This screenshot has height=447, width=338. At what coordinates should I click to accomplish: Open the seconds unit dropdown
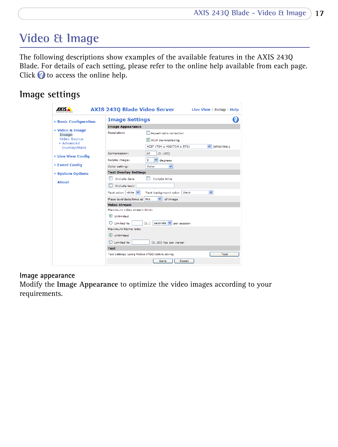pyautogui.click(x=162, y=223)
